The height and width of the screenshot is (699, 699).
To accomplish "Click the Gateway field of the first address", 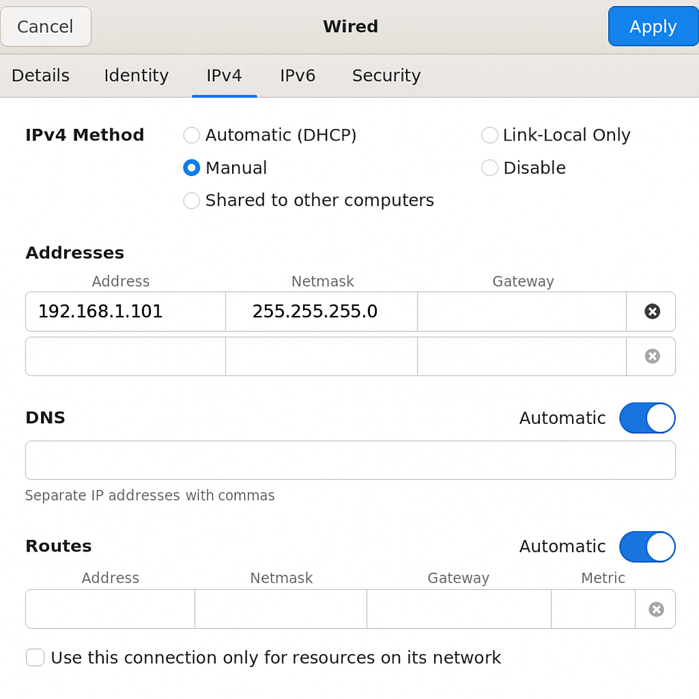I will tap(522, 311).
